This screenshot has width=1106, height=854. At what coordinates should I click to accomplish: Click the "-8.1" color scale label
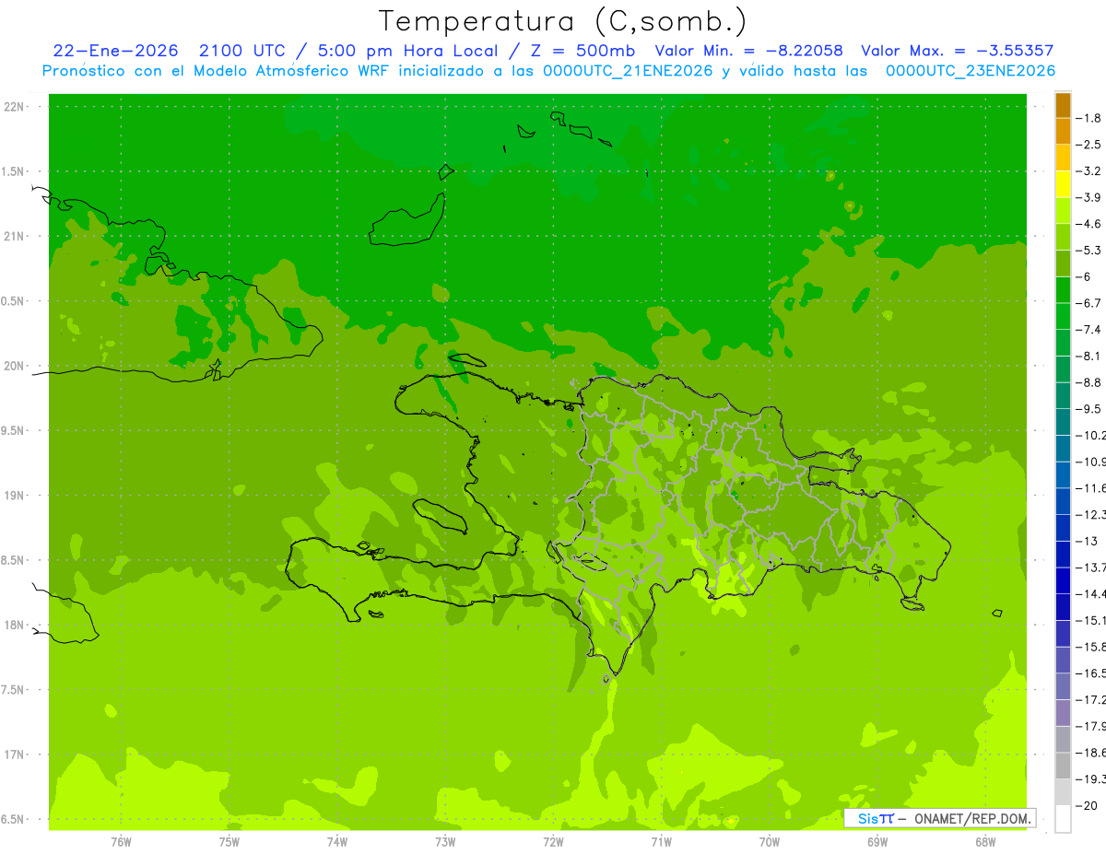tap(1089, 356)
